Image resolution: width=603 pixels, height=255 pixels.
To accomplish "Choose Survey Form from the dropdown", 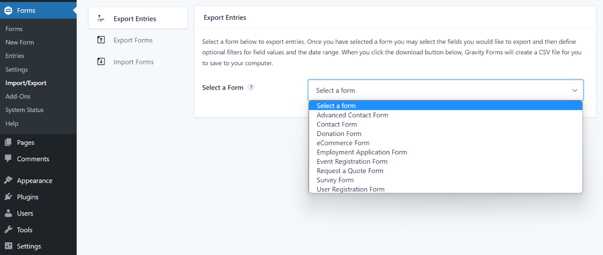I will click(x=335, y=180).
